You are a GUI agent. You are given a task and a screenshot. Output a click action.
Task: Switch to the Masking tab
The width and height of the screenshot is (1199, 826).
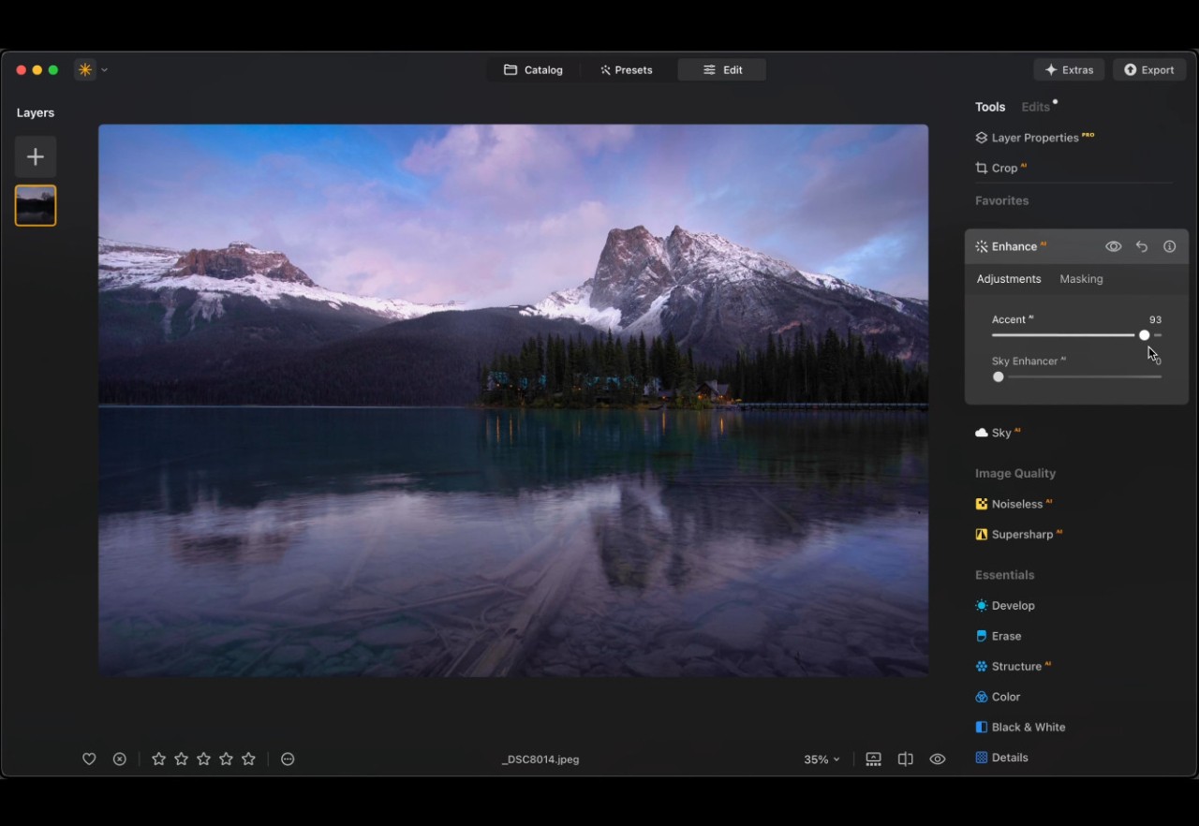click(x=1081, y=279)
